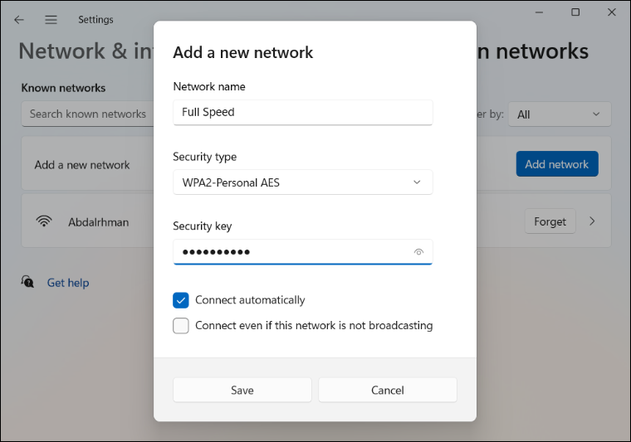Click the back arrow icon in Settings
The image size is (631, 442).
[19, 20]
